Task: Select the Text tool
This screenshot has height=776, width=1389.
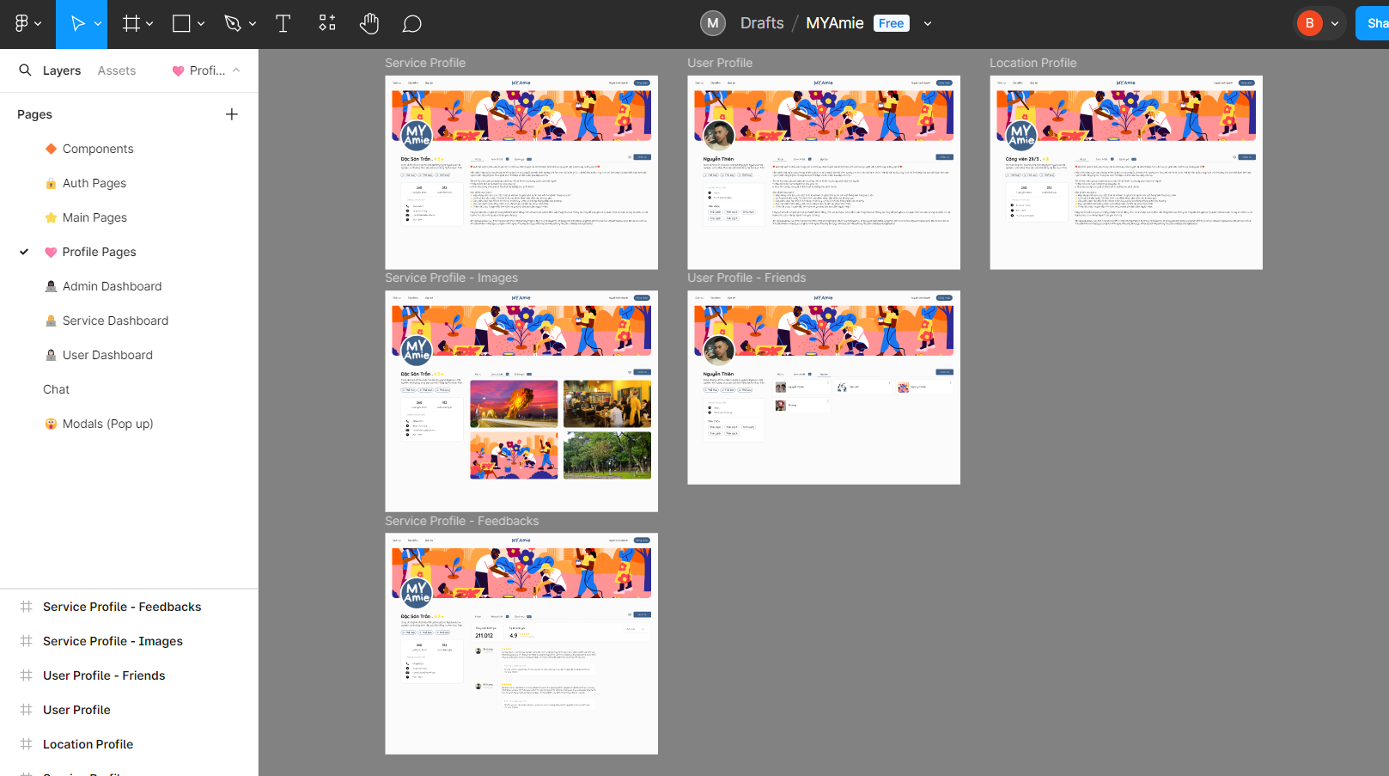Action: point(283,24)
